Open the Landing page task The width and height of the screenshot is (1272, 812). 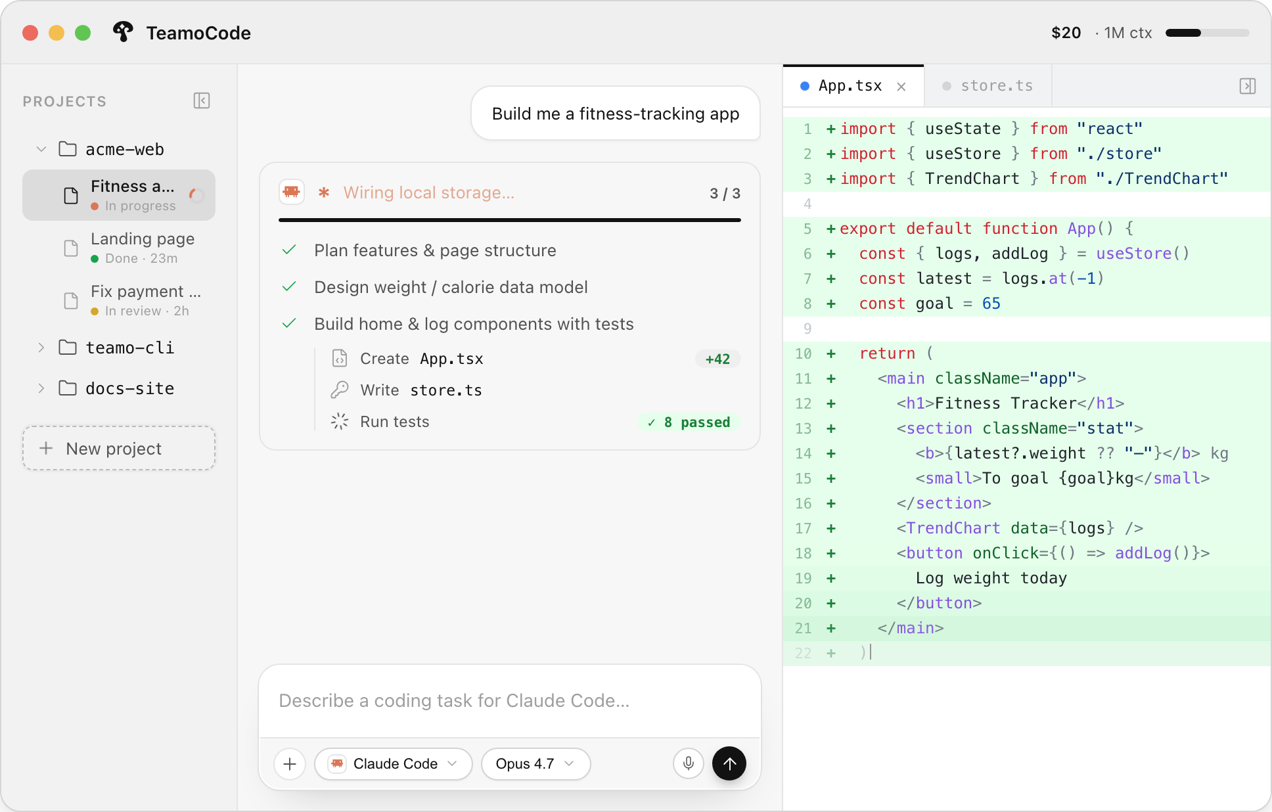tap(119, 248)
